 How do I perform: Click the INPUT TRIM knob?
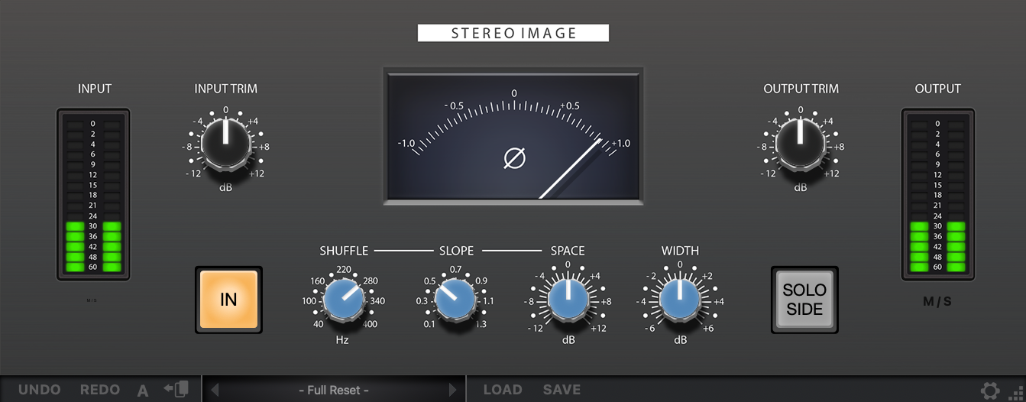pyautogui.click(x=225, y=143)
